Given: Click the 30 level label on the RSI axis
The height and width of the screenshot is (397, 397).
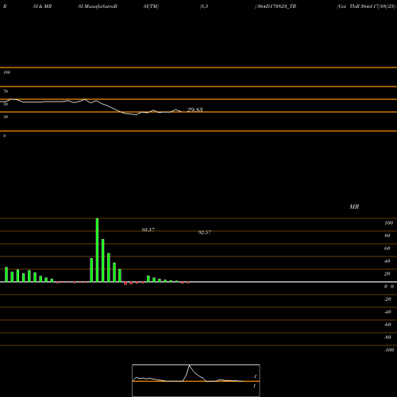Looking at the screenshot, I should tap(6, 117).
